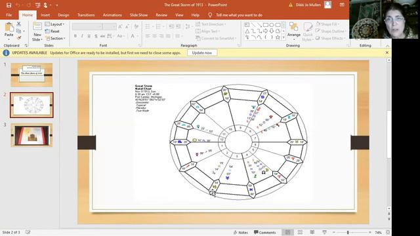Click the Paste clipboard icon
Viewport: 420px width, 236px height.
9,27
